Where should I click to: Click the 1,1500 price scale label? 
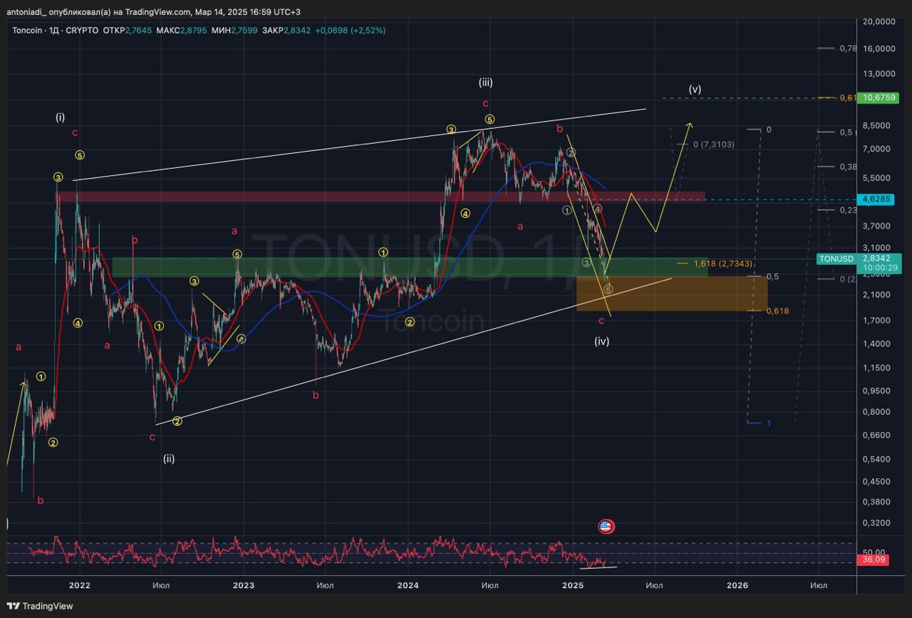click(x=876, y=367)
